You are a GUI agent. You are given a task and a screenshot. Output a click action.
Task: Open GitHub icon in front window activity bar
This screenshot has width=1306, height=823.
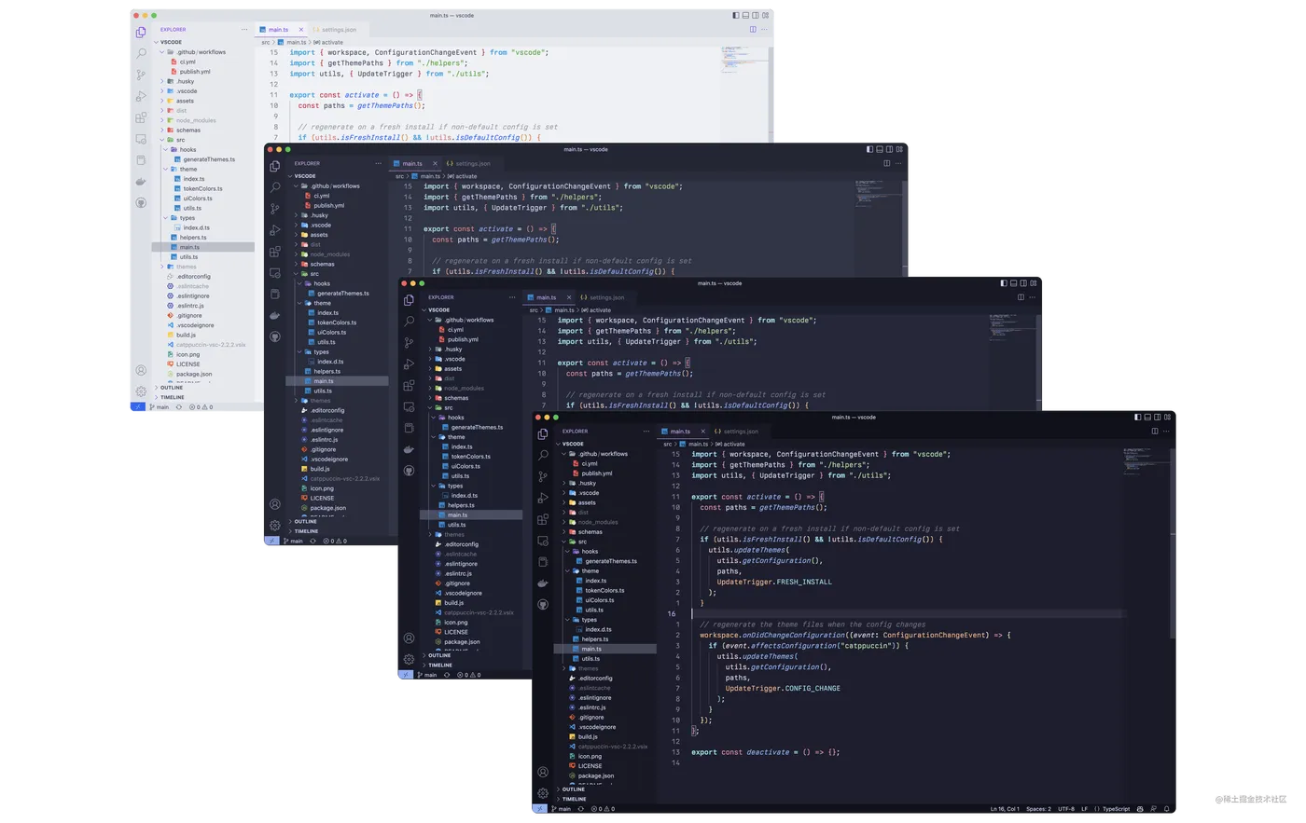[543, 604]
